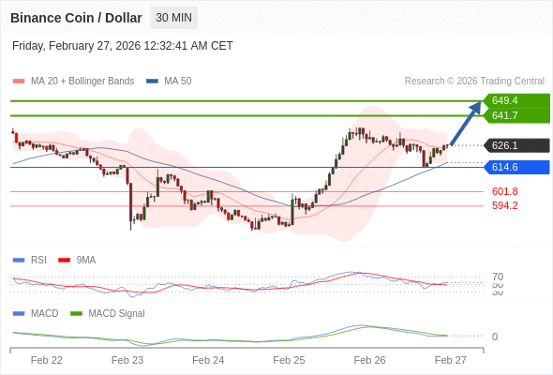Select the 649.4 resistance price tag
The width and height of the screenshot is (553, 375).
tap(516, 100)
